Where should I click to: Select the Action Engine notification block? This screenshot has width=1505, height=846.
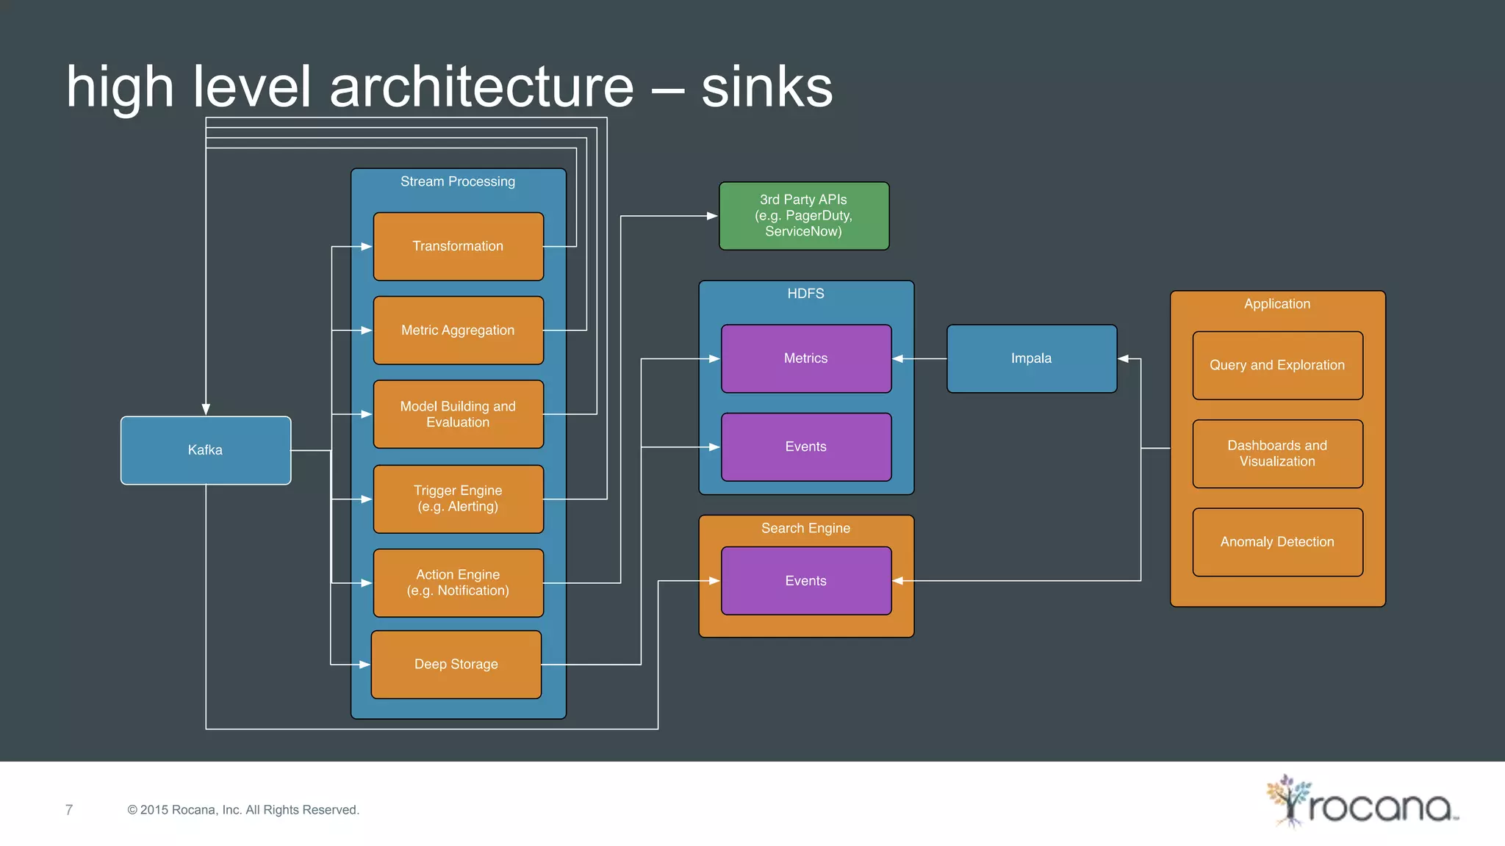(458, 583)
